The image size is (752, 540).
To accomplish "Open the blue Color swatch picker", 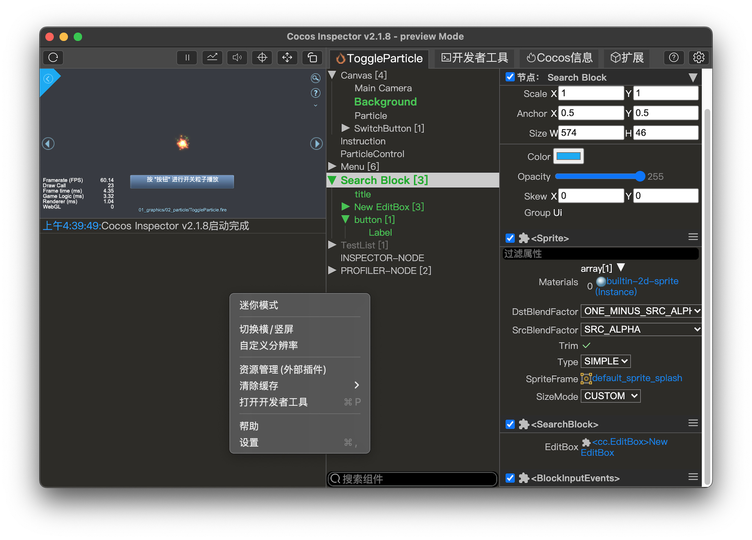I will (x=568, y=156).
